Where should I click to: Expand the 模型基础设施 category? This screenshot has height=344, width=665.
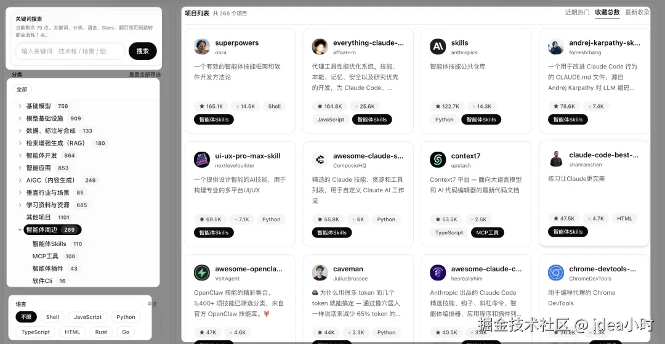20,118
